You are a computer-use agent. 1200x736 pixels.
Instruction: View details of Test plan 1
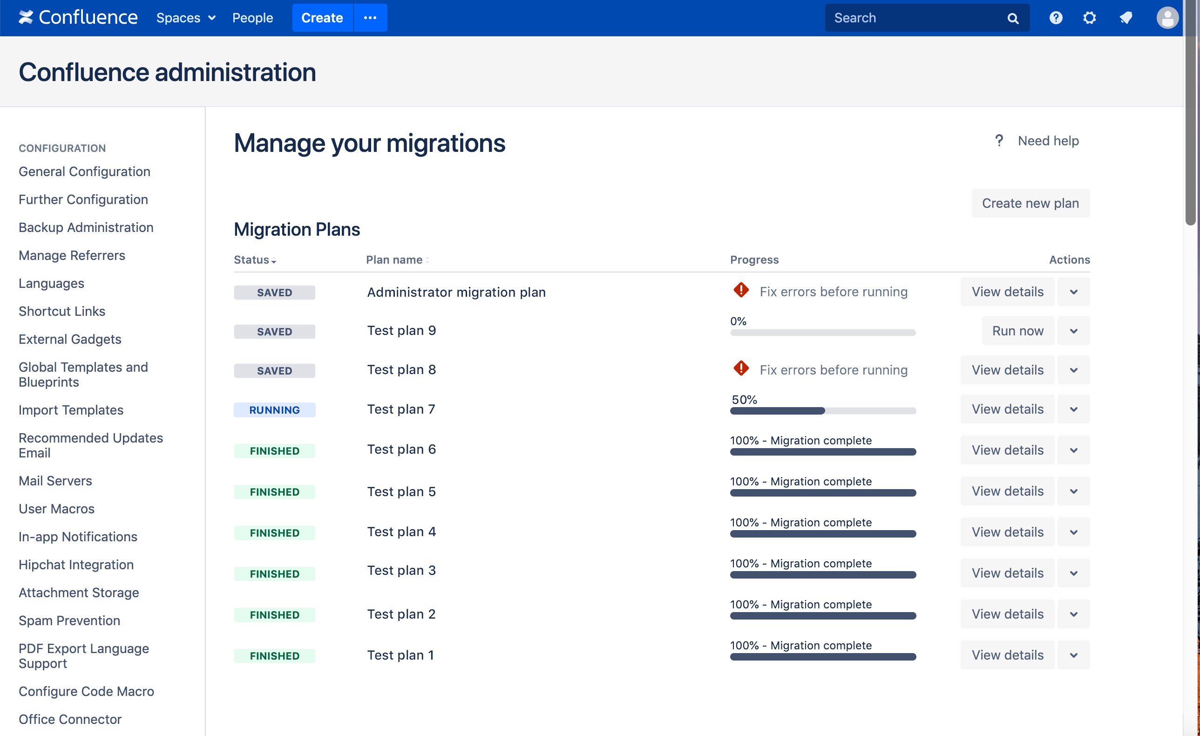(1007, 655)
